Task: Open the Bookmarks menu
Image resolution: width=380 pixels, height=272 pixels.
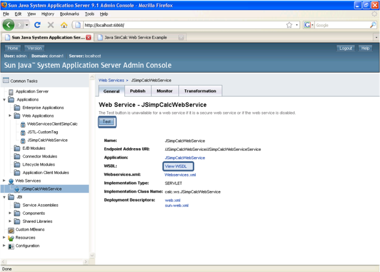Action: click(69, 14)
